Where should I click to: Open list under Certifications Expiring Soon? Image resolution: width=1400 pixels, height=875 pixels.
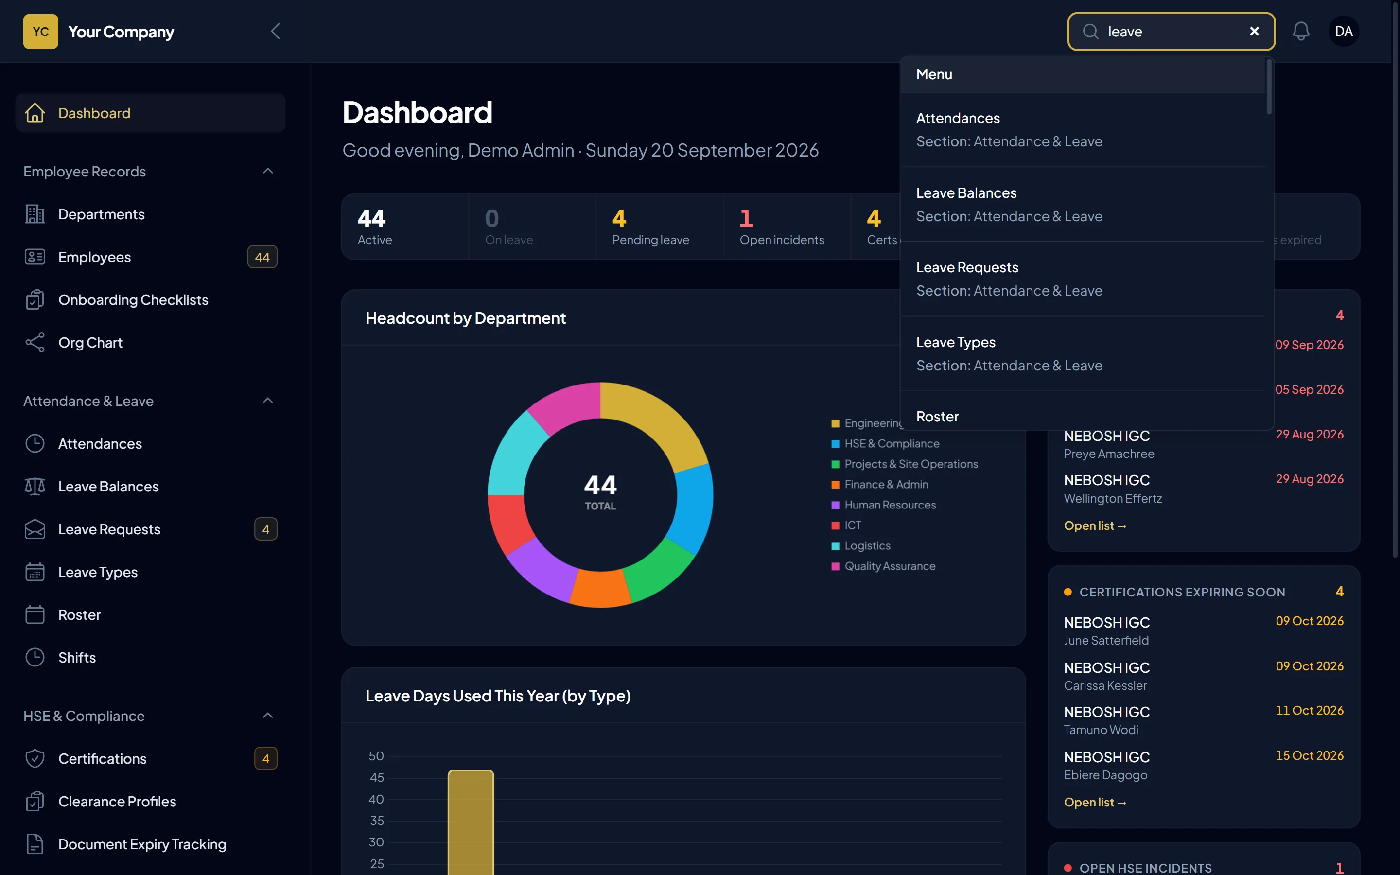(1095, 802)
